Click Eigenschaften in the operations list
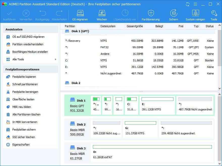The height and width of the screenshot is (166, 222). pos(21,145)
